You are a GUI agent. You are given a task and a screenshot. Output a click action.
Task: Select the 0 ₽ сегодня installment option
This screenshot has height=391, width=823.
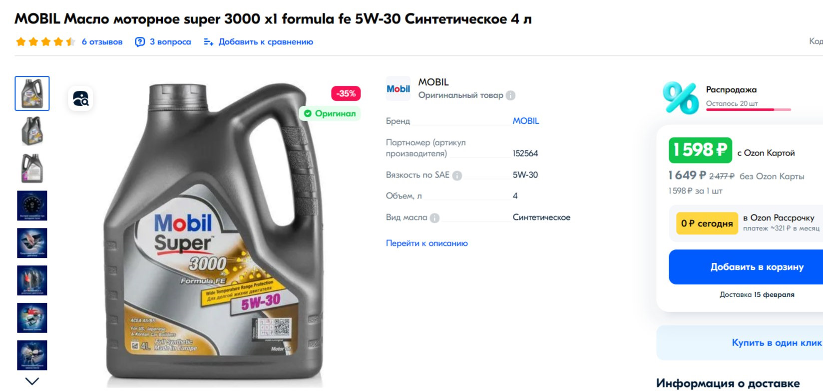(x=707, y=223)
